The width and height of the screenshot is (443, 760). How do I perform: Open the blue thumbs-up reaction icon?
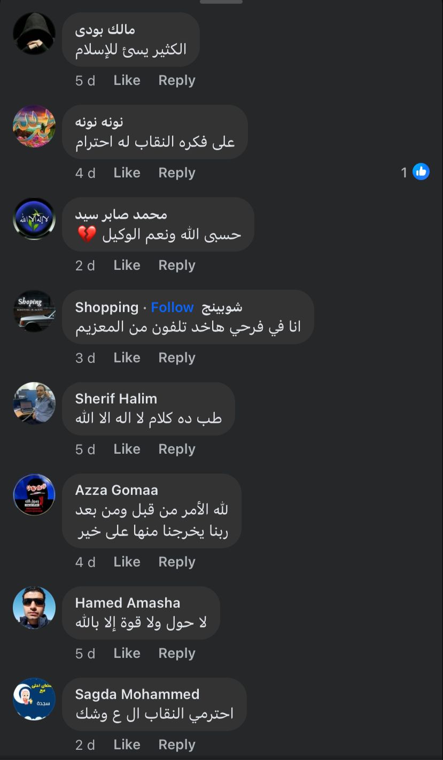click(x=421, y=172)
